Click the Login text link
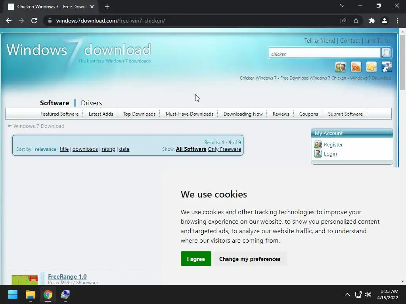Screen dimensions: 406x304 tap(330, 154)
